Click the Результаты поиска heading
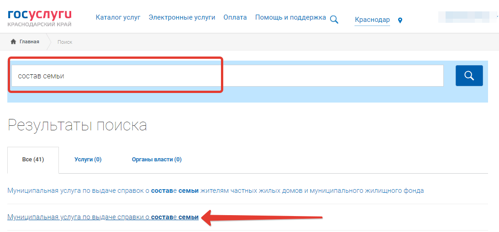Image resolution: width=499 pixels, height=232 pixels. pyautogui.click(x=77, y=125)
